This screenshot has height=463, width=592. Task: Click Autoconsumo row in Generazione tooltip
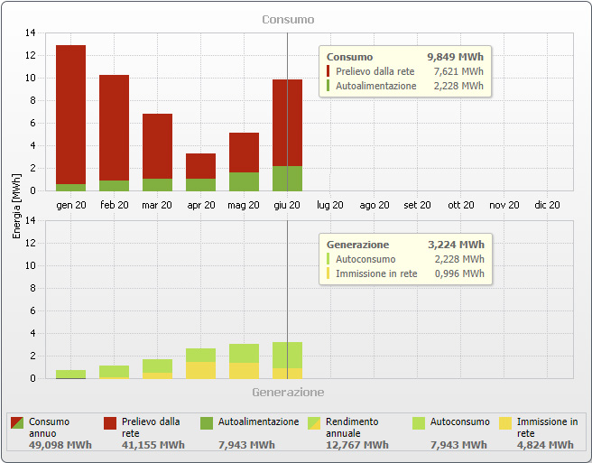(405, 259)
